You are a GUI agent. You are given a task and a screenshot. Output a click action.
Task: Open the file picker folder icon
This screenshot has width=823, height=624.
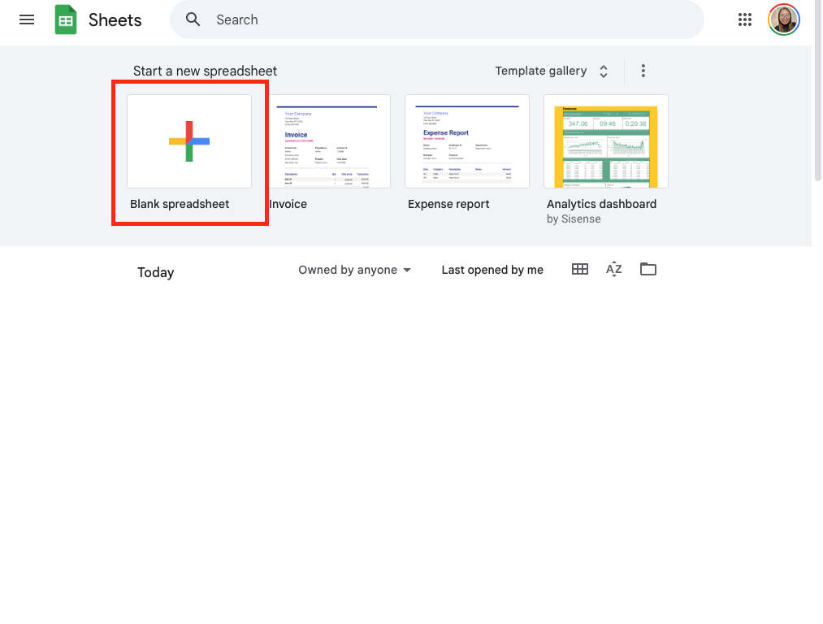pyautogui.click(x=648, y=269)
